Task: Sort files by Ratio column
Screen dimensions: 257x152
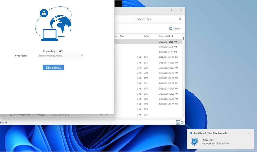Action: (x=150, y=36)
